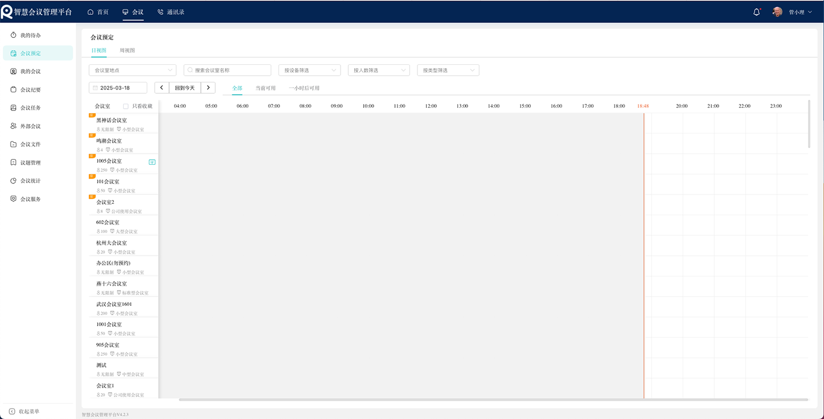Go to previous day with left arrow
This screenshot has width=824, height=419.
click(x=162, y=88)
